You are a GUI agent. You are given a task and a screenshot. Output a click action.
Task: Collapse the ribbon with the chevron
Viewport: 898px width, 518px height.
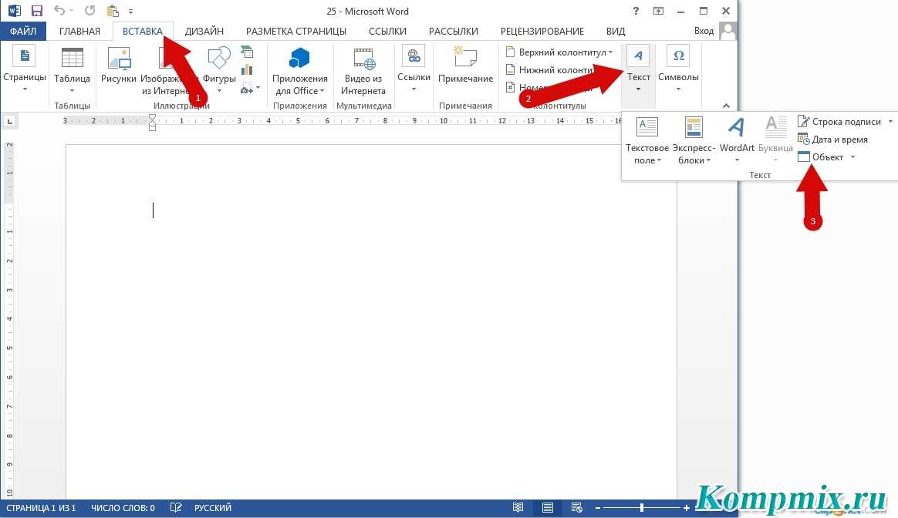(x=726, y=106)
